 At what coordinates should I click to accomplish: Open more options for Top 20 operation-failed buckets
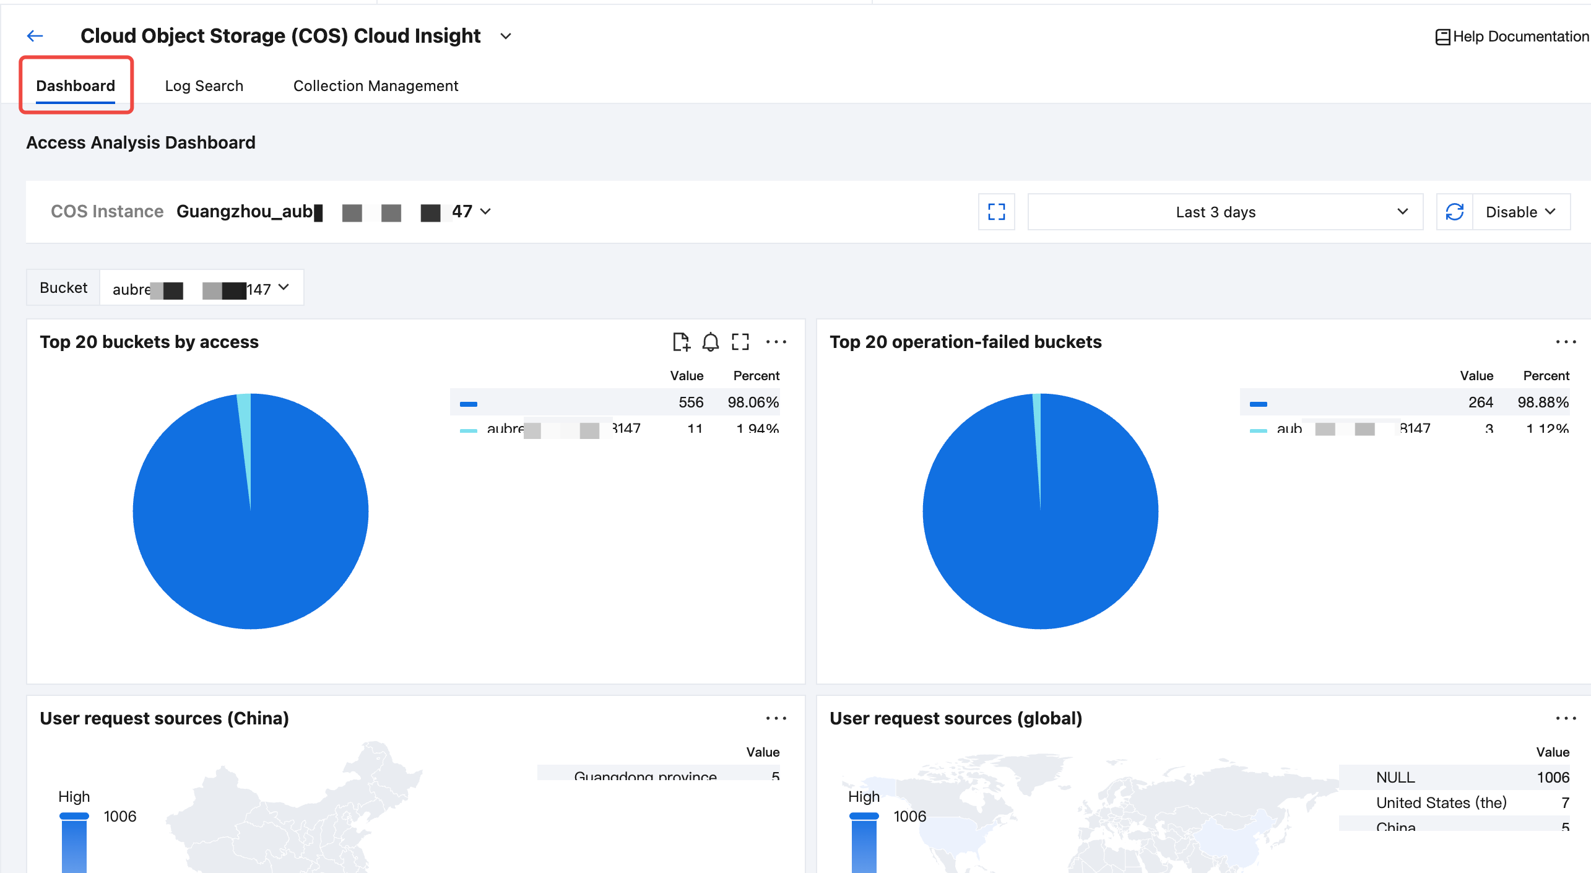tap(1566, 342)
